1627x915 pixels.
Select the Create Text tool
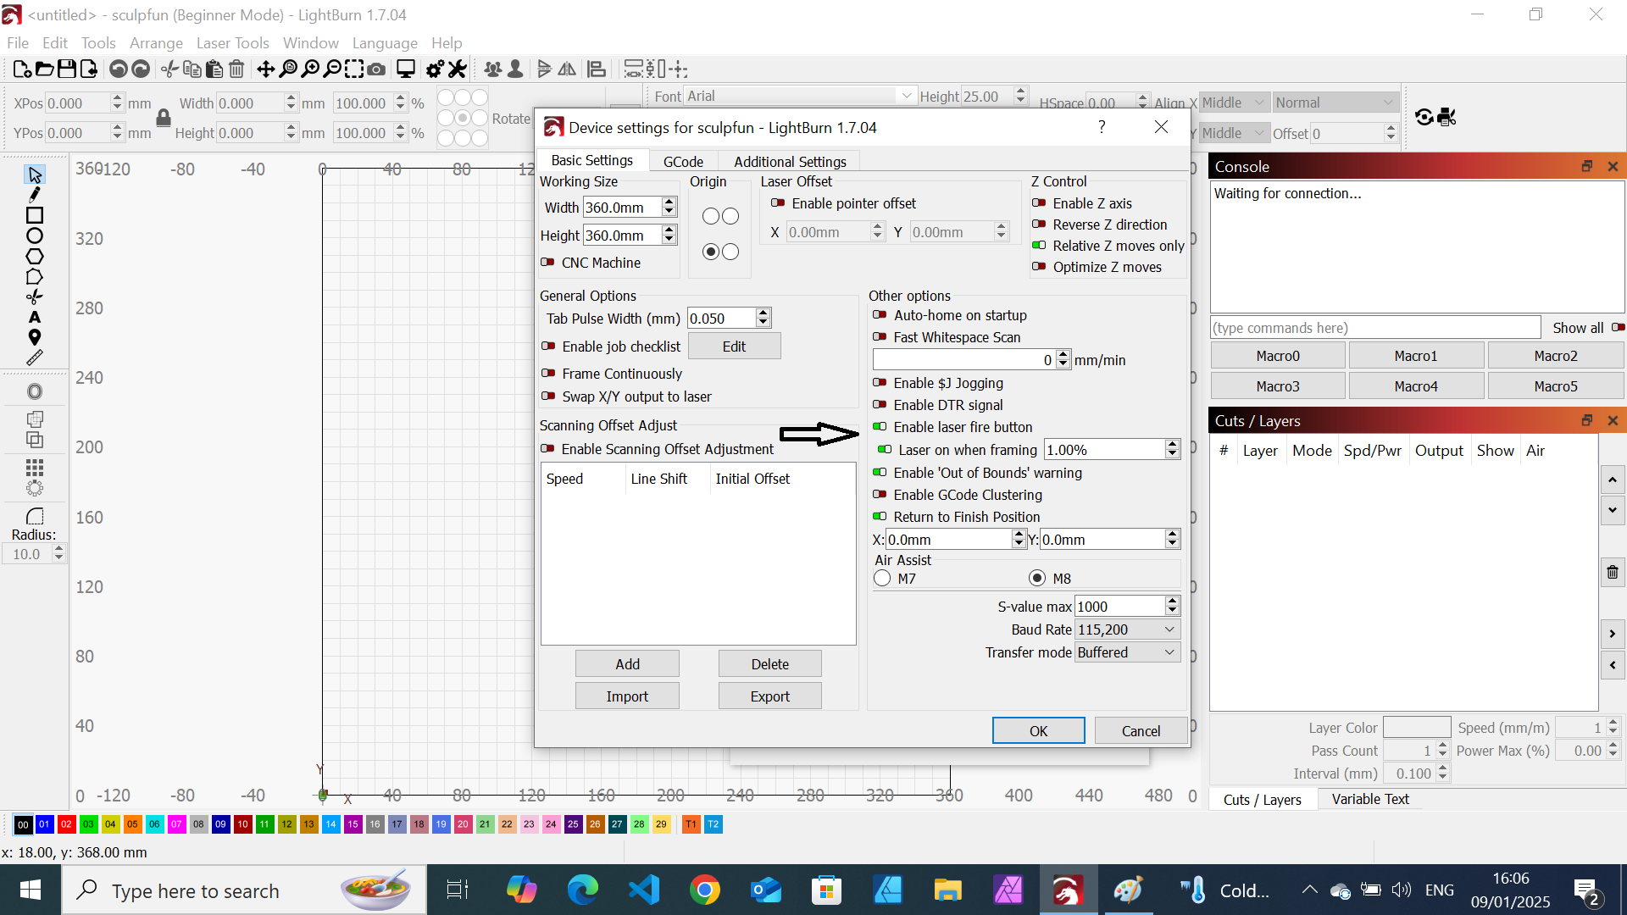pyautogui.click(x=35, y=317)
